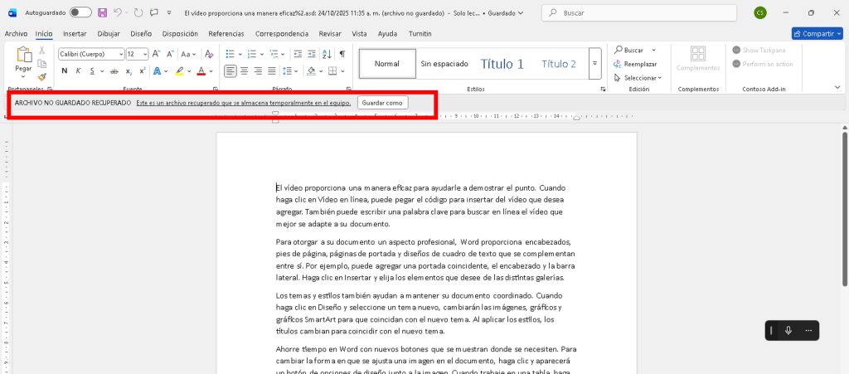The width and height of the screenshot is (849, 374).
Task: Click the Compartir button
Action: pyautogui.click(x=817, y=34)
